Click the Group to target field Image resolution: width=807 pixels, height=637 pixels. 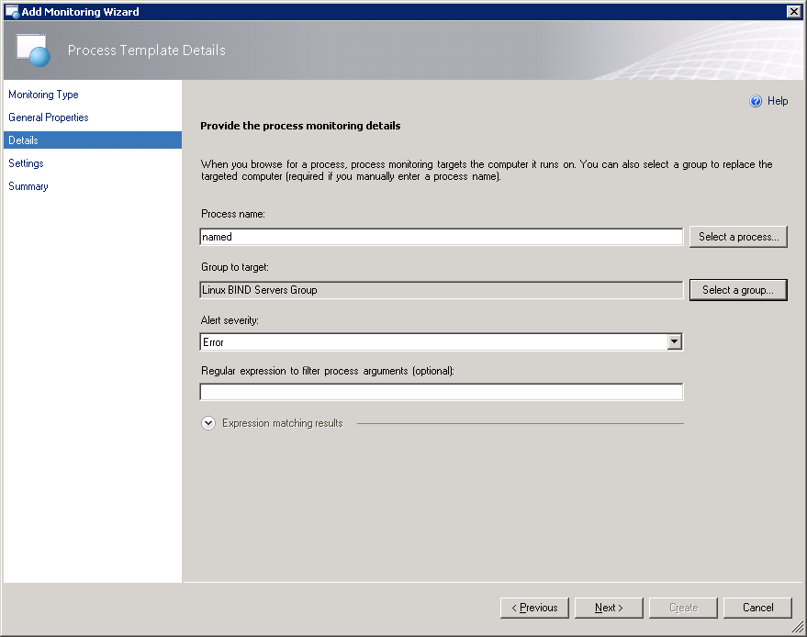(x=441, y=290)
